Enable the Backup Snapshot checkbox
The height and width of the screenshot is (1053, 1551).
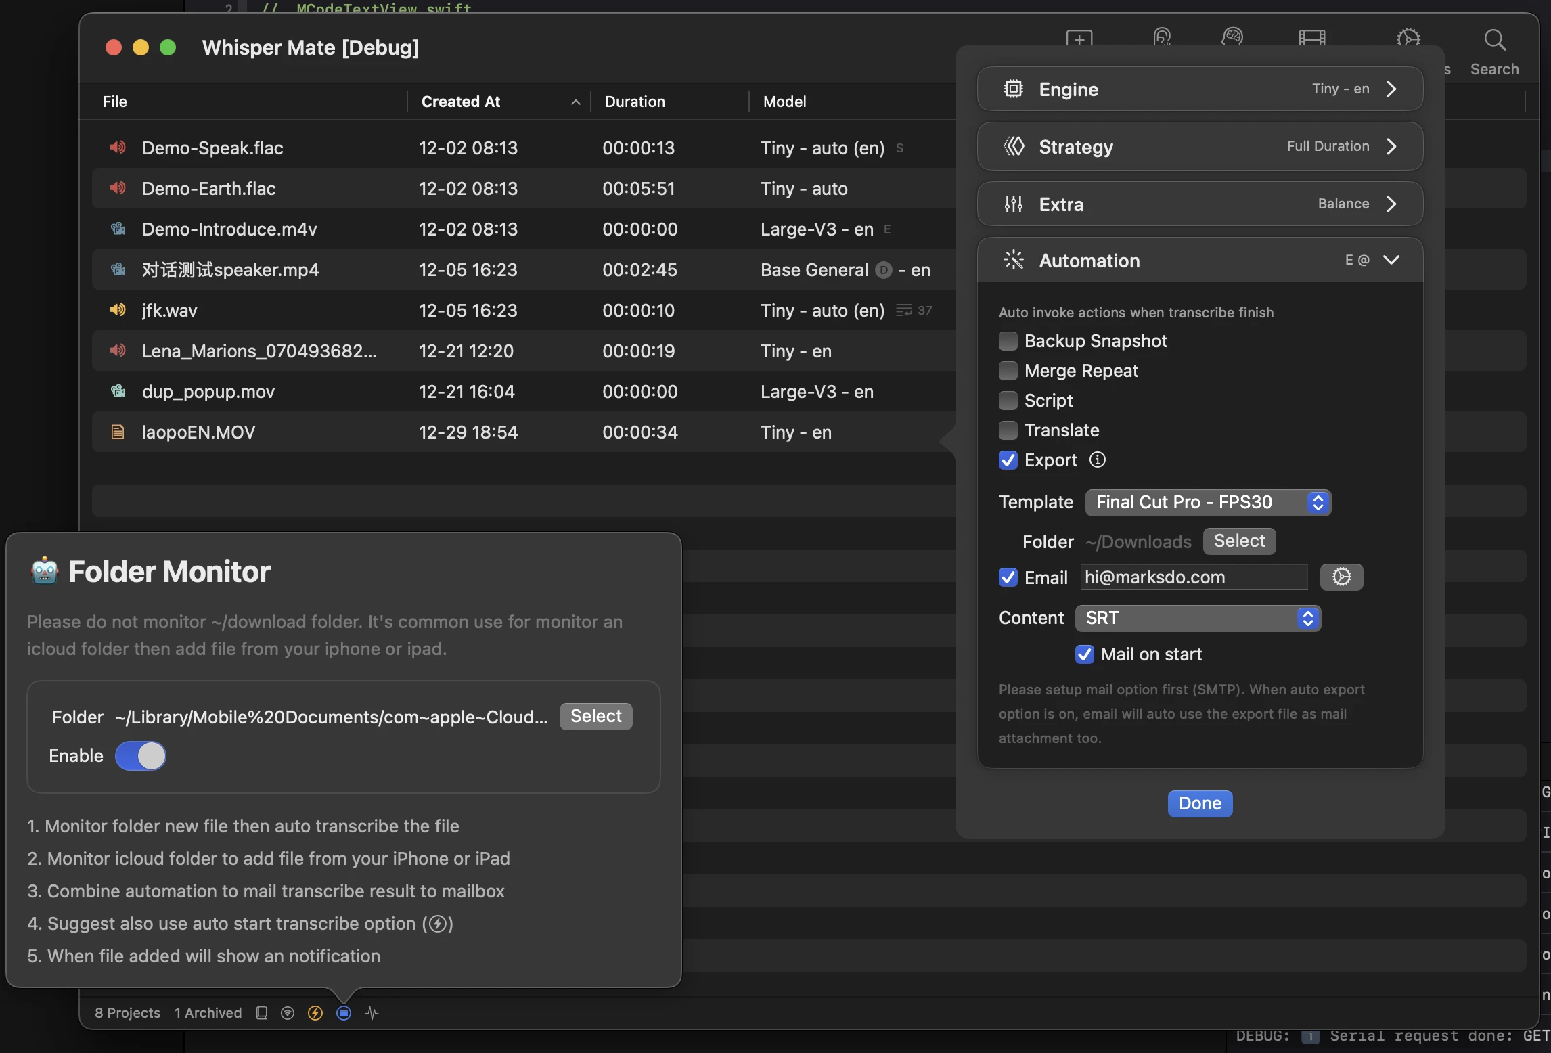[1008, 341]
